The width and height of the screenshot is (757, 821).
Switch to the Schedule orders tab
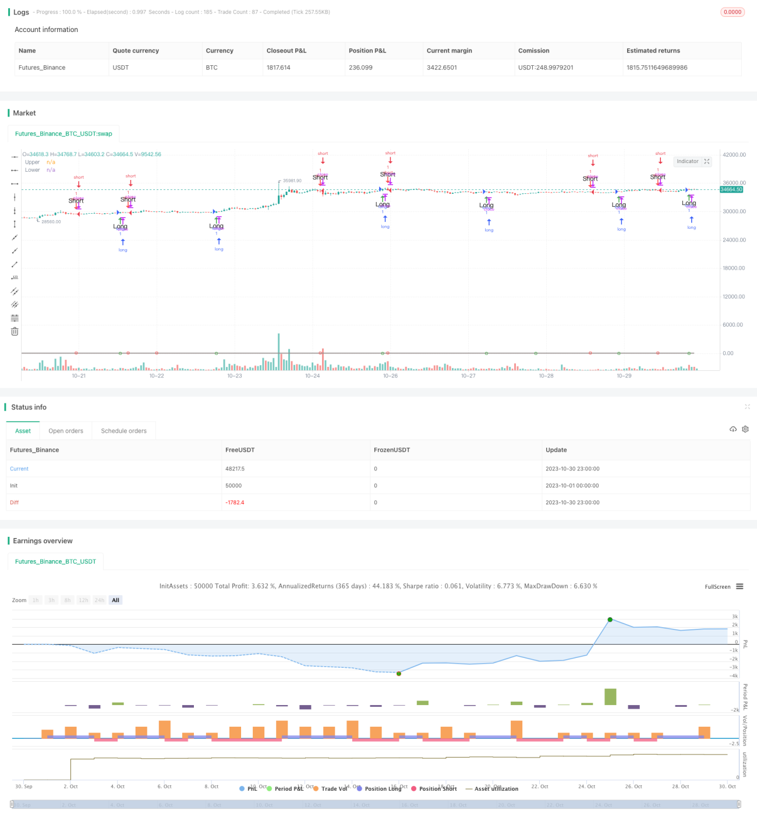coord(123,431)
